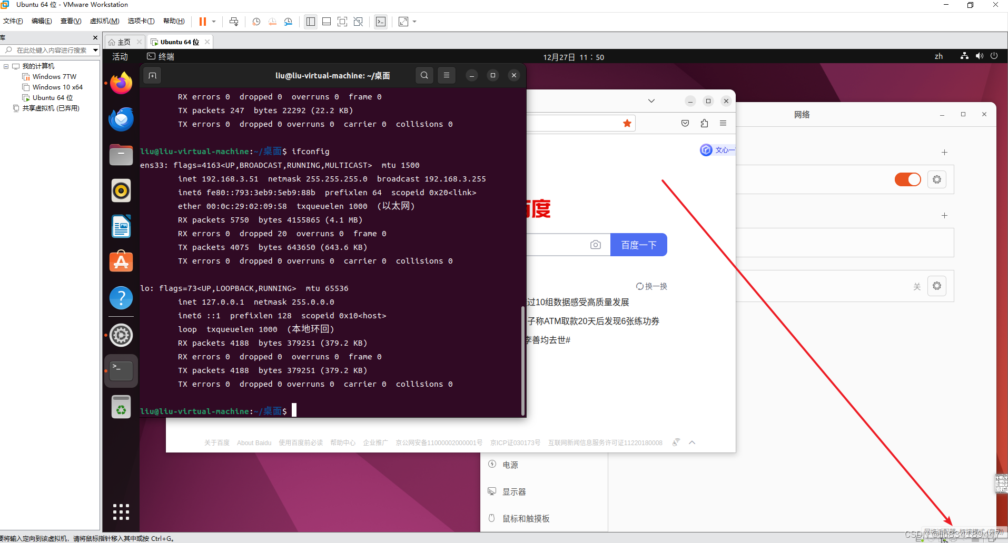
Task: Open the Help app from the dock
Action: click(121, 298)
